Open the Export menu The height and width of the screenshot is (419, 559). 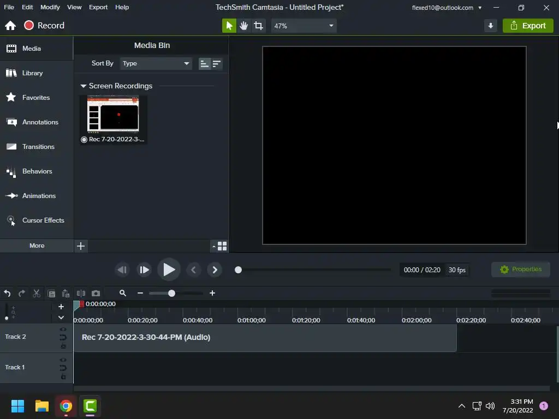coord(98,7)
